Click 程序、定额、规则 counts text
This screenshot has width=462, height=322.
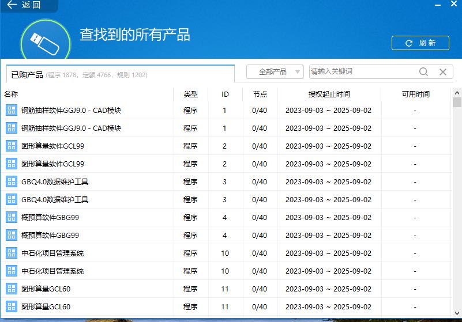click(97, 75)
